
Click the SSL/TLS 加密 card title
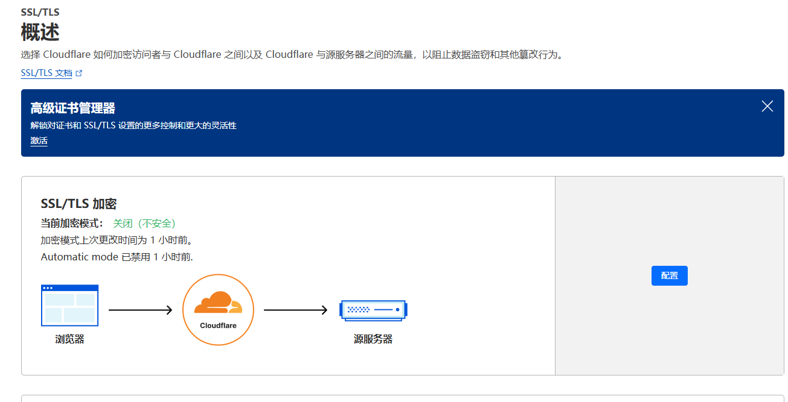click(78, 204)
